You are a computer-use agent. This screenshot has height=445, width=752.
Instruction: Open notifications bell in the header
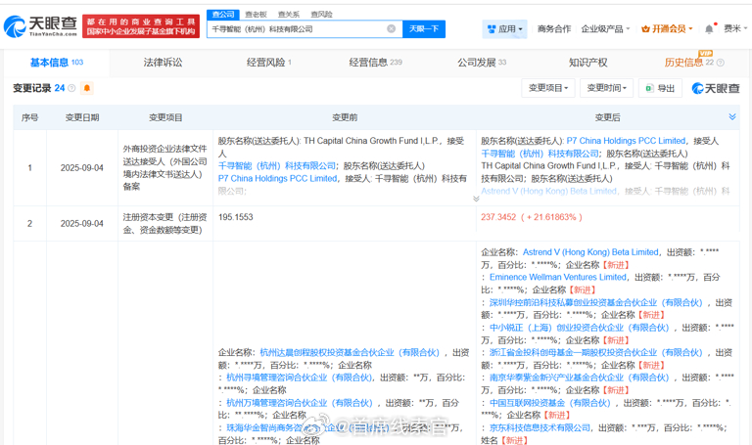tap(709, 29)
